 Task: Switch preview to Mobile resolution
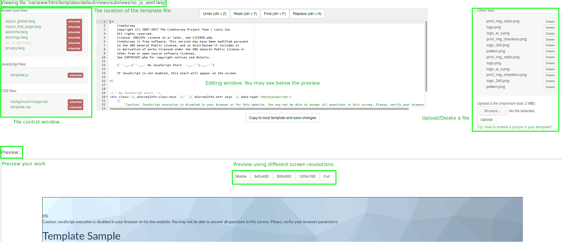click(x=241, y=176)
